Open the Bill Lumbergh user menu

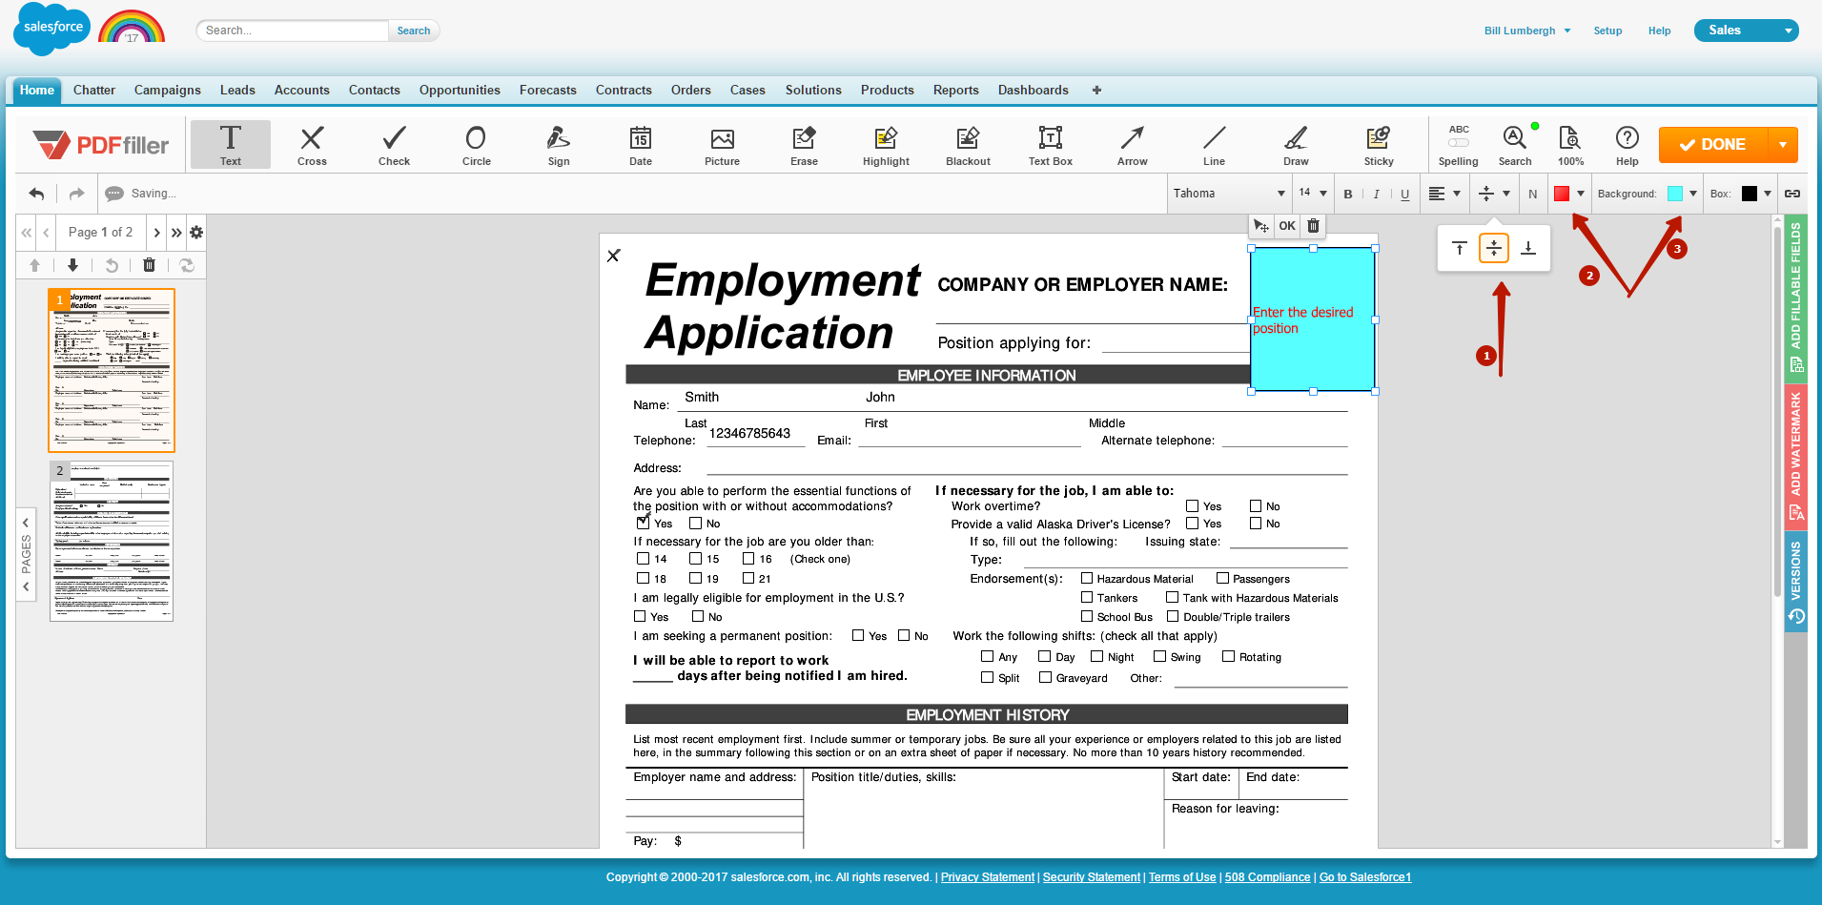(1526, 31)
